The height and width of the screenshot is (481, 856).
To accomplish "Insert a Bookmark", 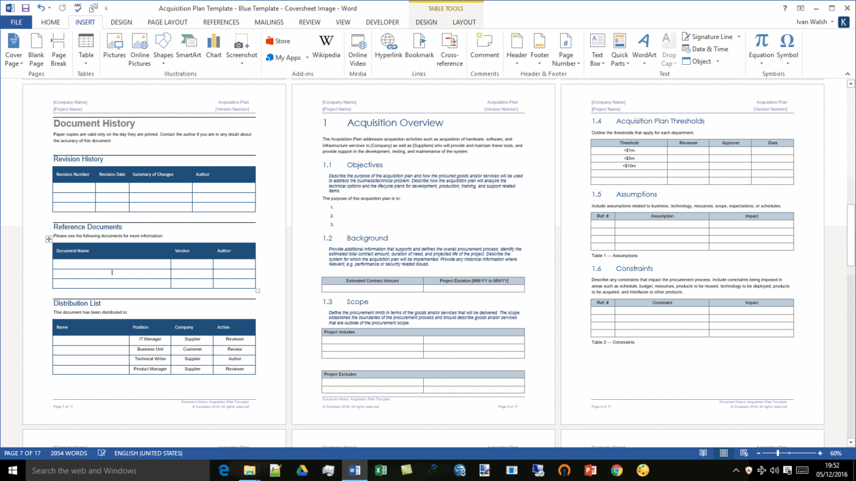I will (419, 49).
